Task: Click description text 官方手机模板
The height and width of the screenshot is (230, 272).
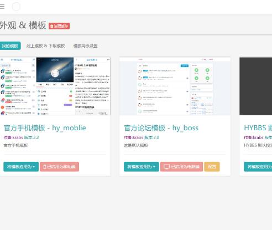Action: pos(15,145)
